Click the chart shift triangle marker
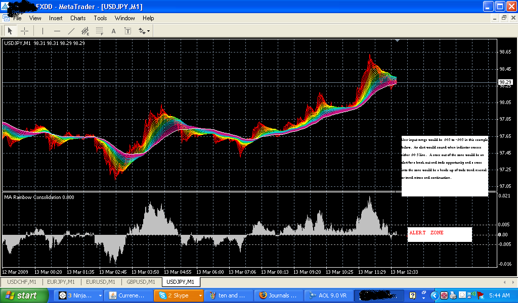This screenshot has height=303, width=518. coord(398,40)
